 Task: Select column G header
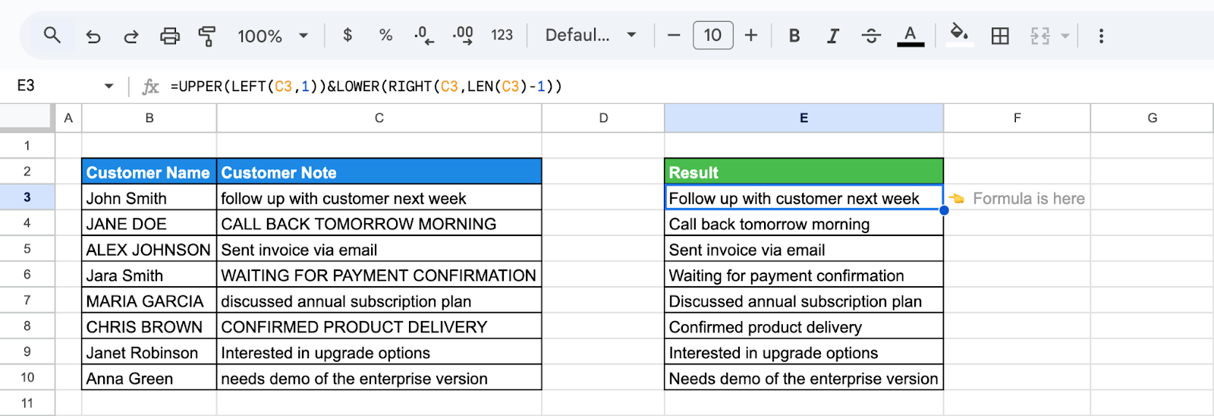pos(1152,118)
